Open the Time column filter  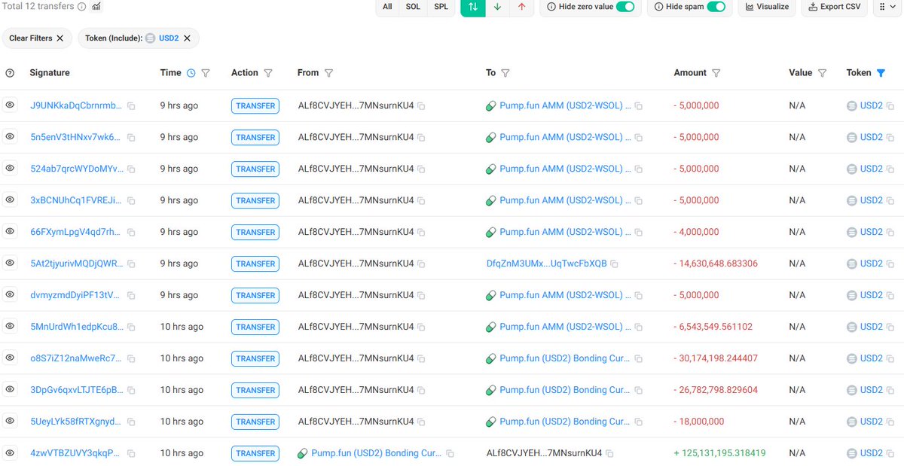[x=206, y=73]
